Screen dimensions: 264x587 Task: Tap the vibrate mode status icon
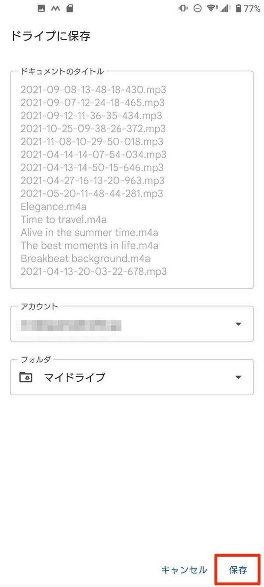pos(183,8)
